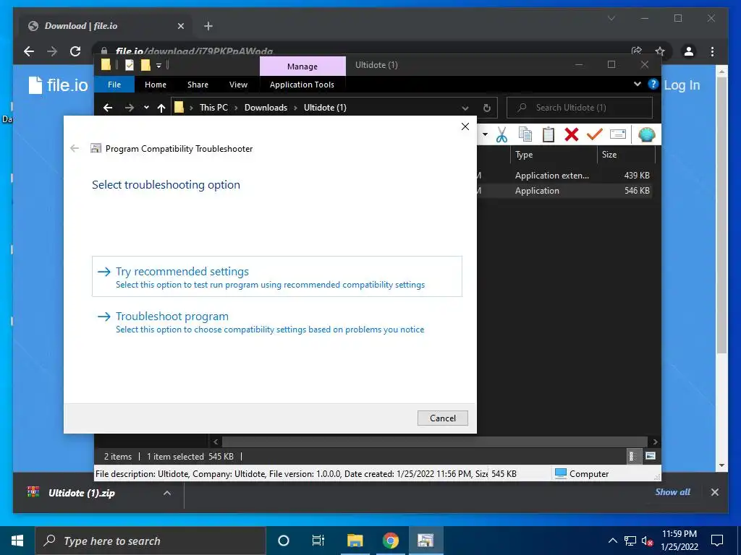Image resolution: width=741 pixels, height=555 pixels.
Task: Open the notification center icon
Action: (x=717, y=541)
